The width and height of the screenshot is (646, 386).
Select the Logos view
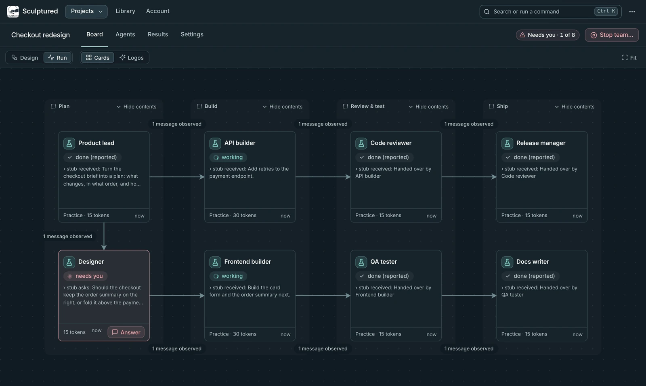(132, 58)
